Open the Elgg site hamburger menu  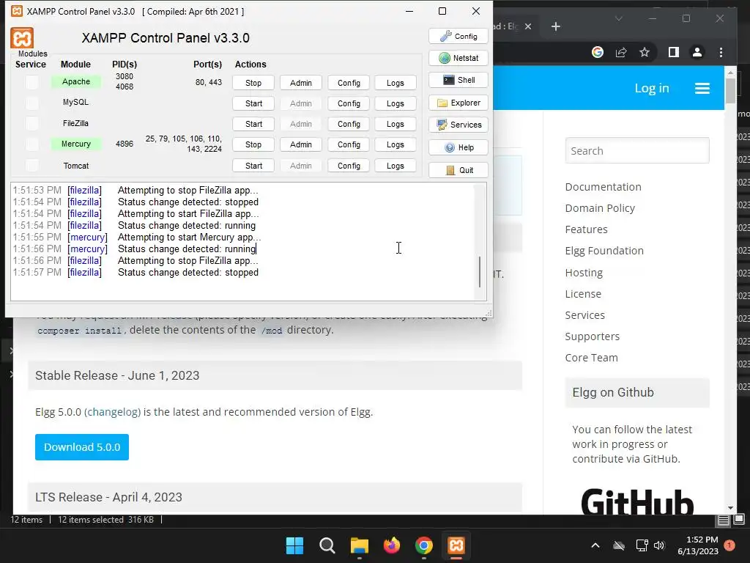pos(702,88)
